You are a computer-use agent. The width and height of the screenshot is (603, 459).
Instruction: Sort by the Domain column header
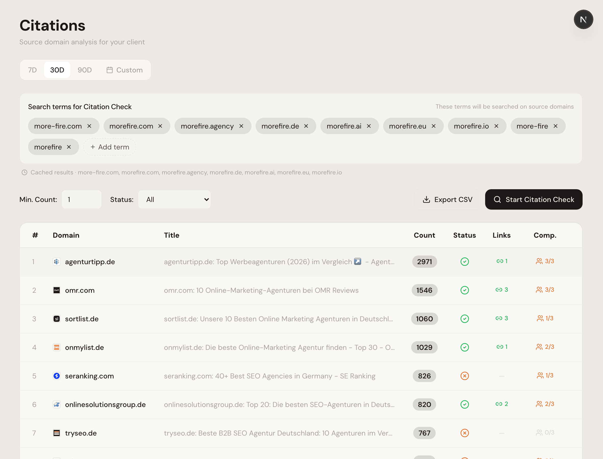(x=66, y=235)
